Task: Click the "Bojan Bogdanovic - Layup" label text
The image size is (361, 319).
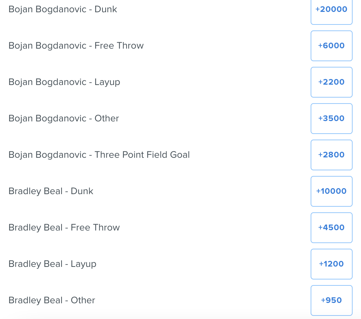Action: pyautogui.click(x=64, y=82)
